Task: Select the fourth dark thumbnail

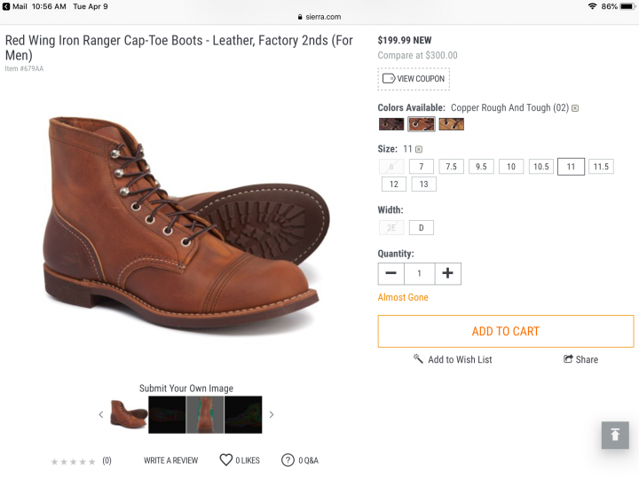Action: click(x=243, y=414)
